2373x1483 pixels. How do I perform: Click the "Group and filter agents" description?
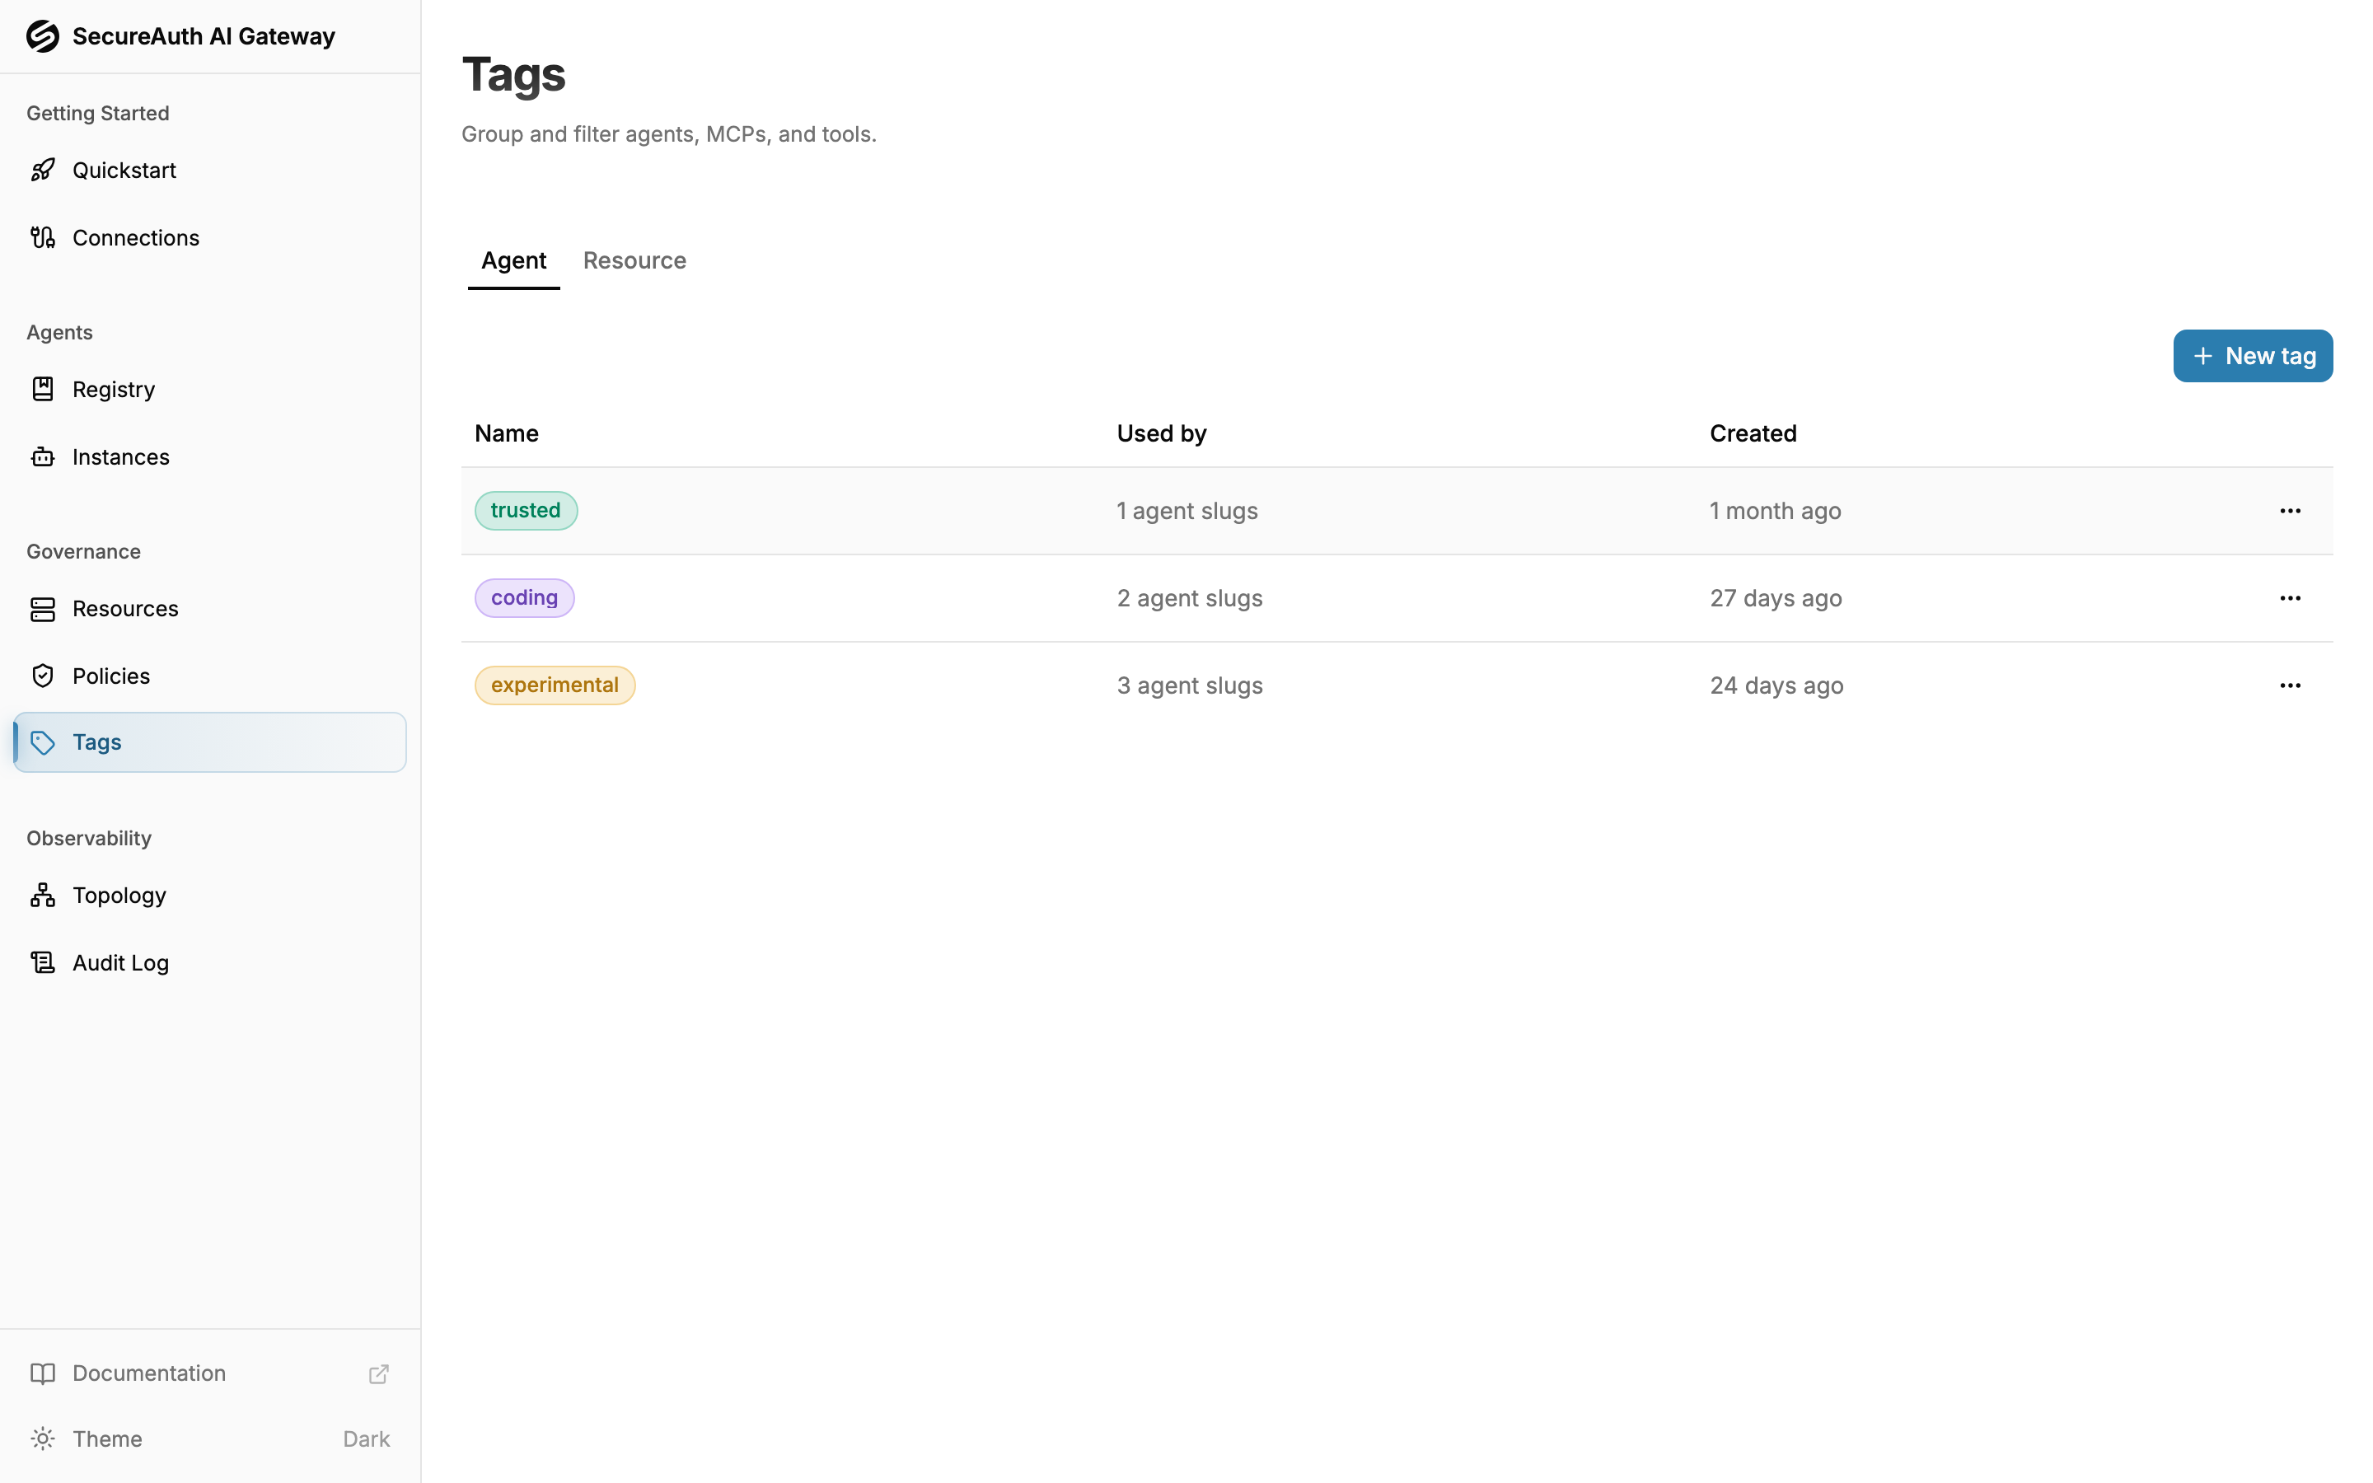[669, 134]
